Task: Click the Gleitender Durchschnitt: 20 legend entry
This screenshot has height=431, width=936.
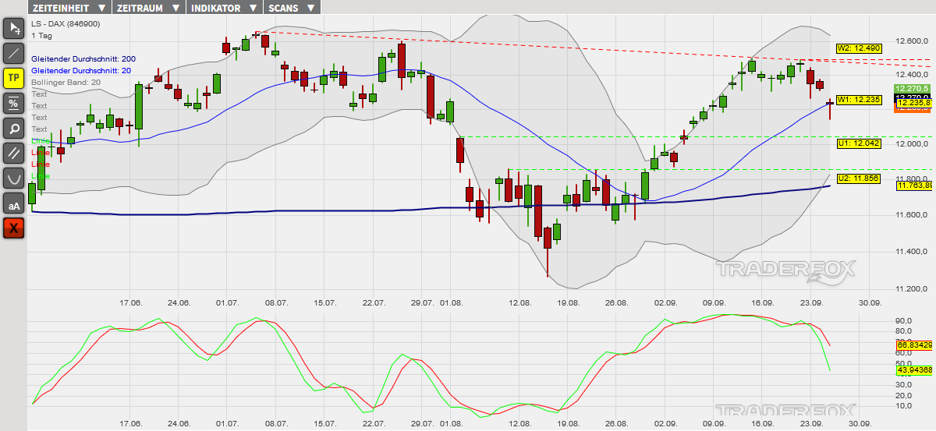Action: pos(81,70)
